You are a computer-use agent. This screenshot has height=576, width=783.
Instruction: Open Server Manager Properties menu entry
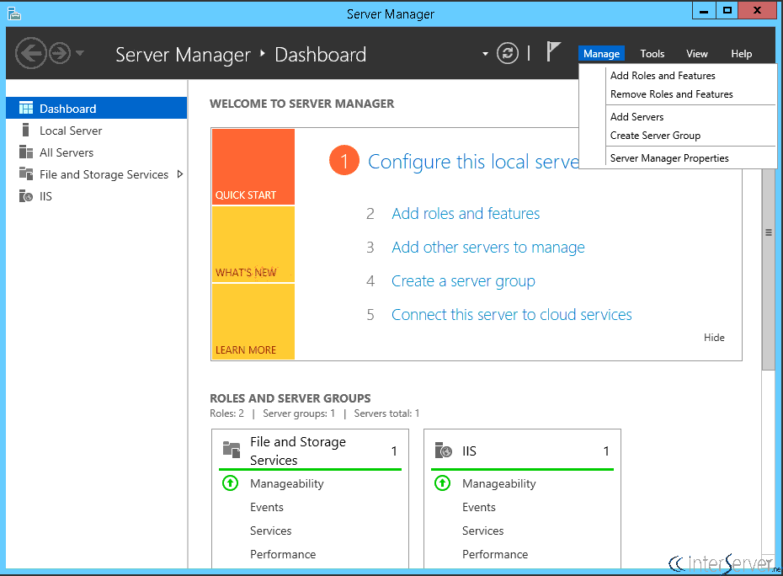tap(669, 157)
